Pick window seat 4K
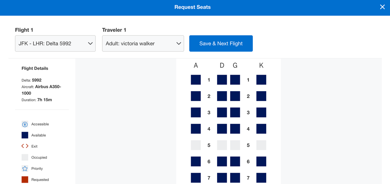Image resolution: width=390 pixels, height=184 pixels. pyautogui.click(x=261, y=129)
